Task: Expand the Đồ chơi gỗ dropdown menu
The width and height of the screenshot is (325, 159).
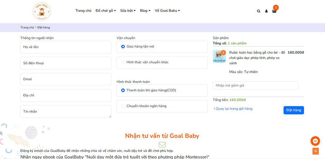Action: tap(106, 11)
